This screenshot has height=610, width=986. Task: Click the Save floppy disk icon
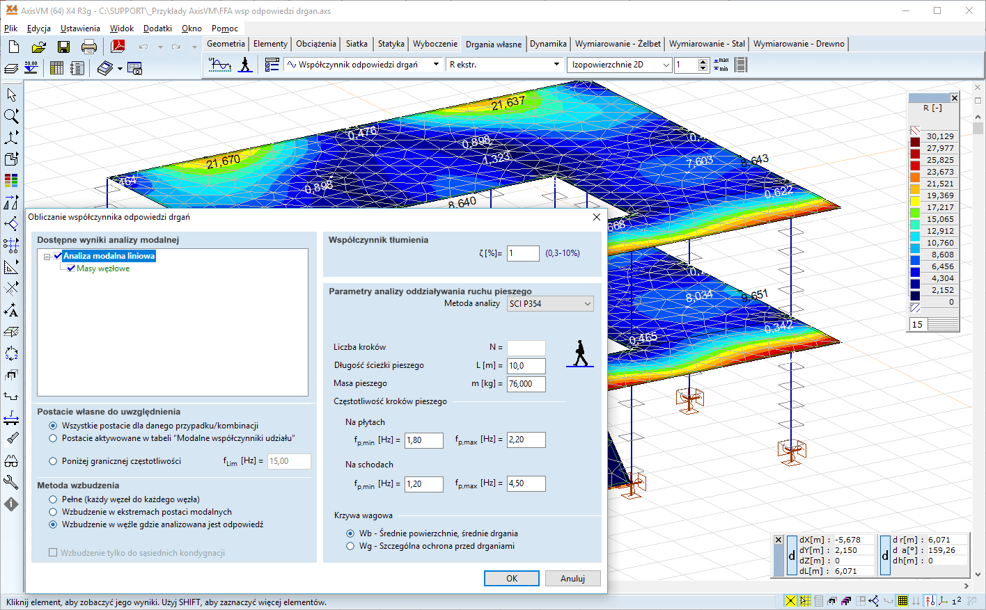(x=63, y=47)
